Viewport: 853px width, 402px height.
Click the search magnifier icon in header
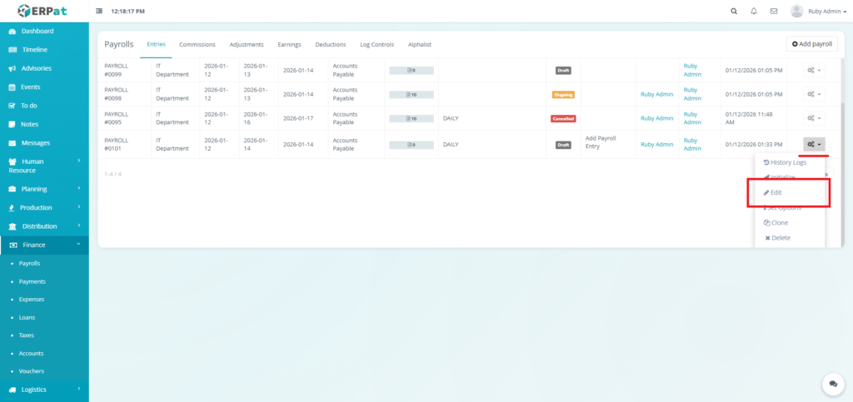click(x=733, y=12)
